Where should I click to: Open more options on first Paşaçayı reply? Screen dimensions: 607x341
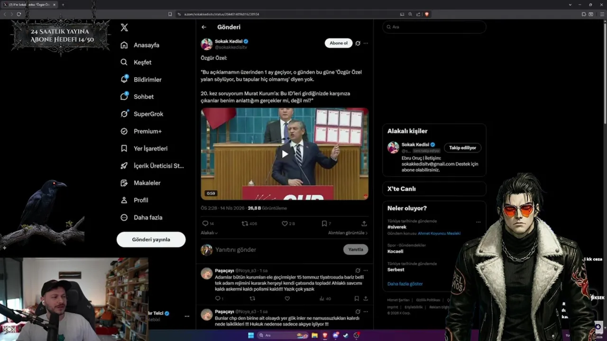(366, 270)
